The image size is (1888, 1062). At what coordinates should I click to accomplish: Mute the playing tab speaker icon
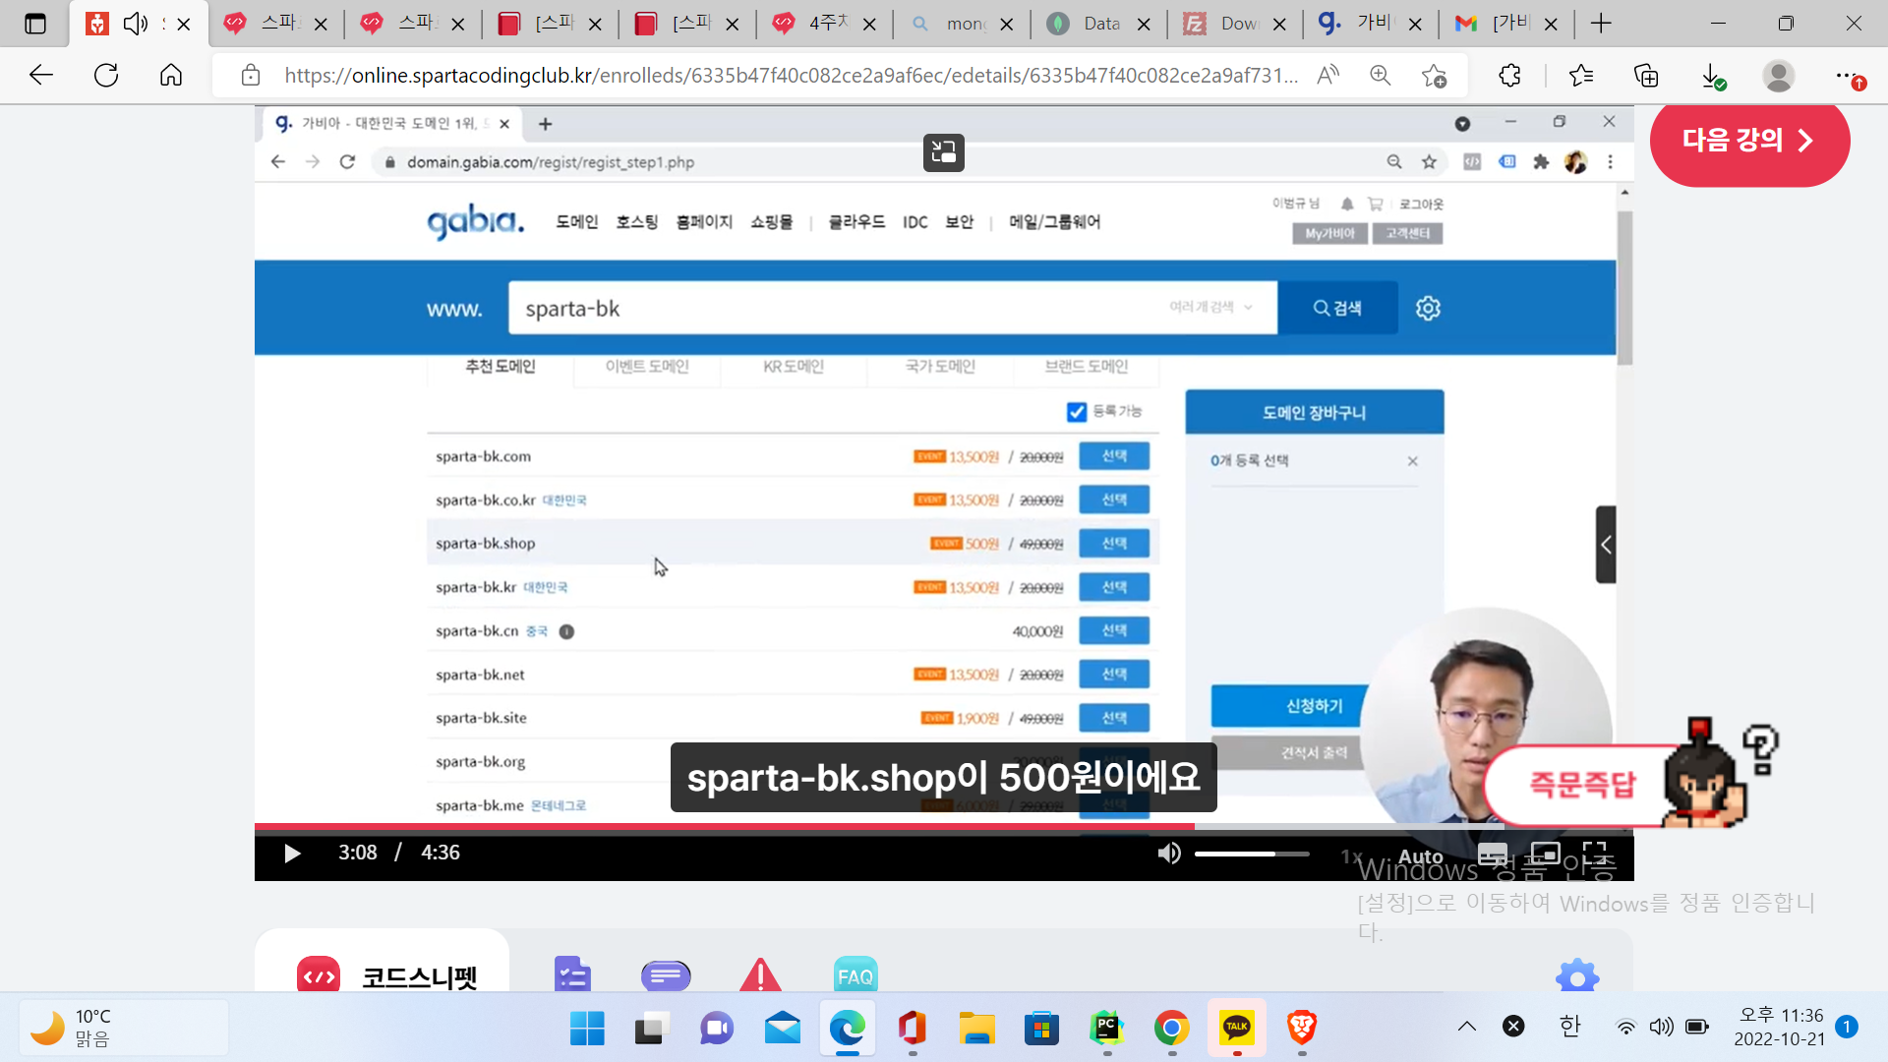coord(135,24)
